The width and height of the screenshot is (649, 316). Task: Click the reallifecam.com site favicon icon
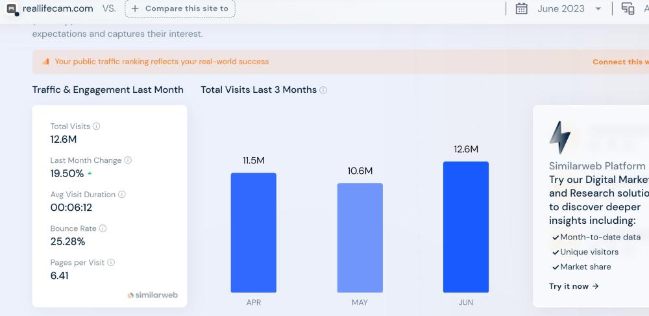coord(12,9)
